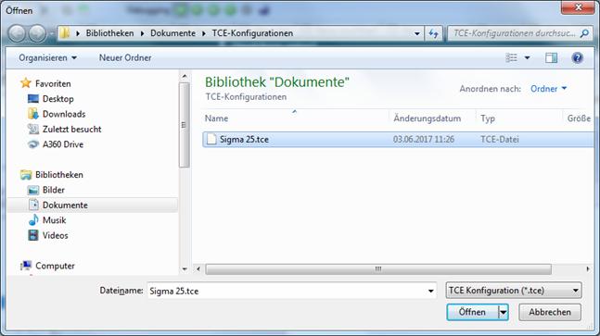Image resolution: width=600 pixels, height=336 pixels.
Task: Sort by the Größe column header
Action: tap(579, 118)
